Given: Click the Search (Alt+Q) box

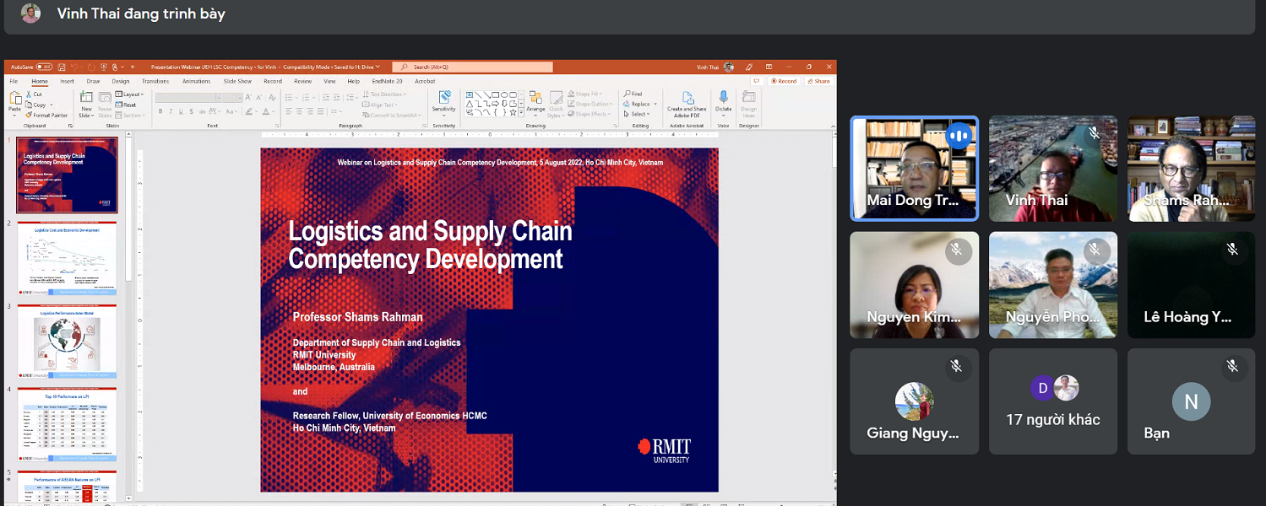Looking at the screenshot, I should (472, 67).
